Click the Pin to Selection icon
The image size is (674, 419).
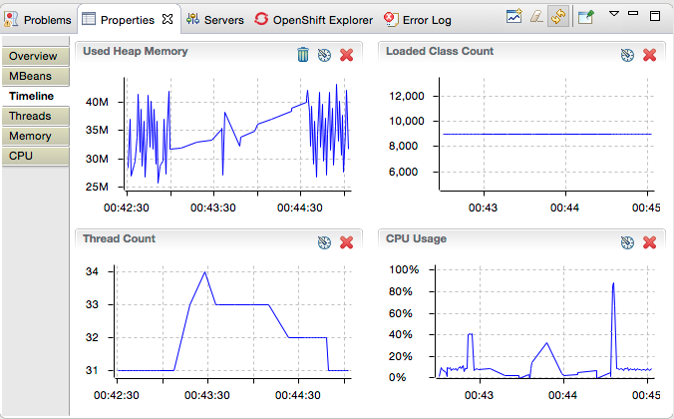click(585, 17)
